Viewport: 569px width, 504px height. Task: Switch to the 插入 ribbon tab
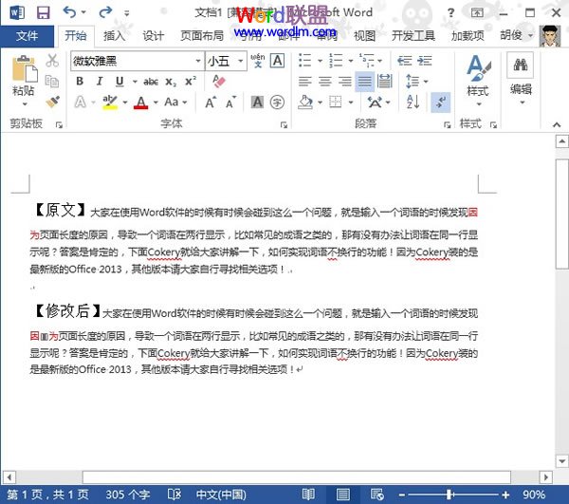click(114, 36)
